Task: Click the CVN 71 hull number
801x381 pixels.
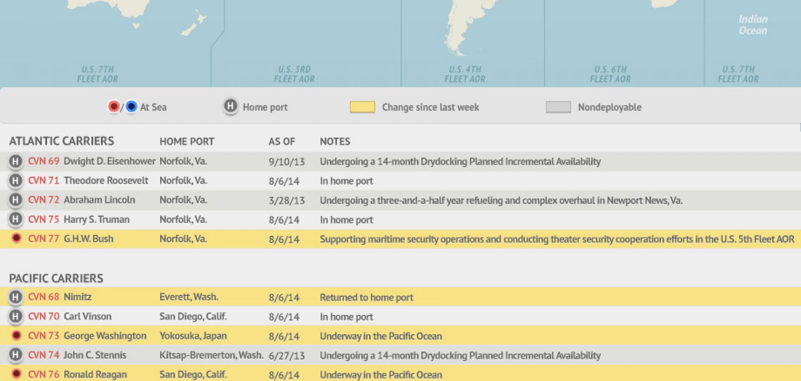Action: tap(43, 180)
